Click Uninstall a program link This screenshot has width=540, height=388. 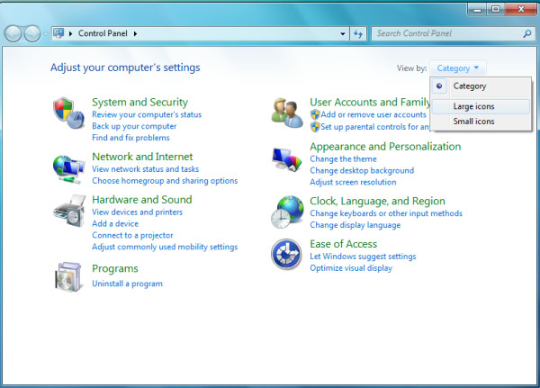click(x=127, y=284)
